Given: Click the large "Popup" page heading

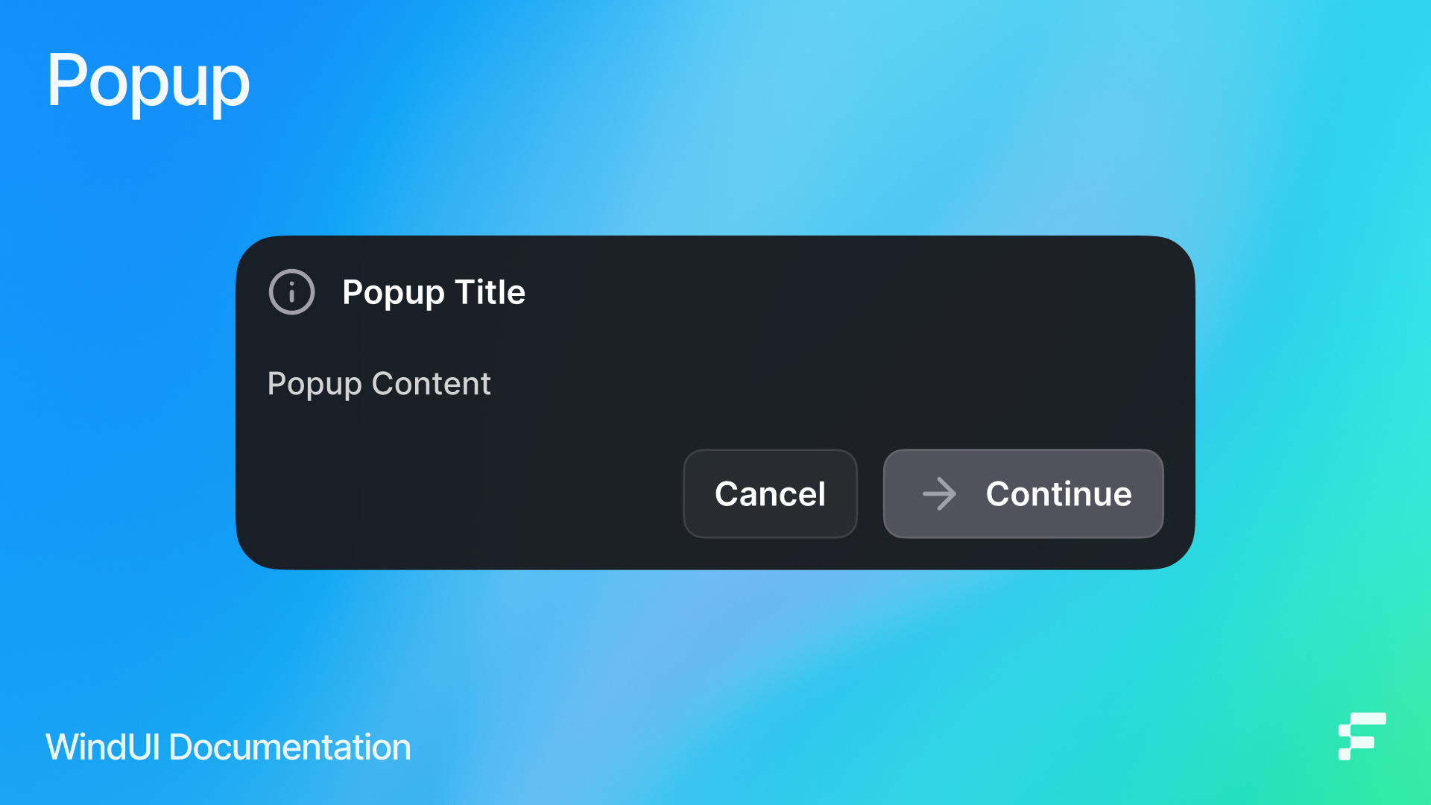Looking at the screenshot, I should [x=148, y=82].
